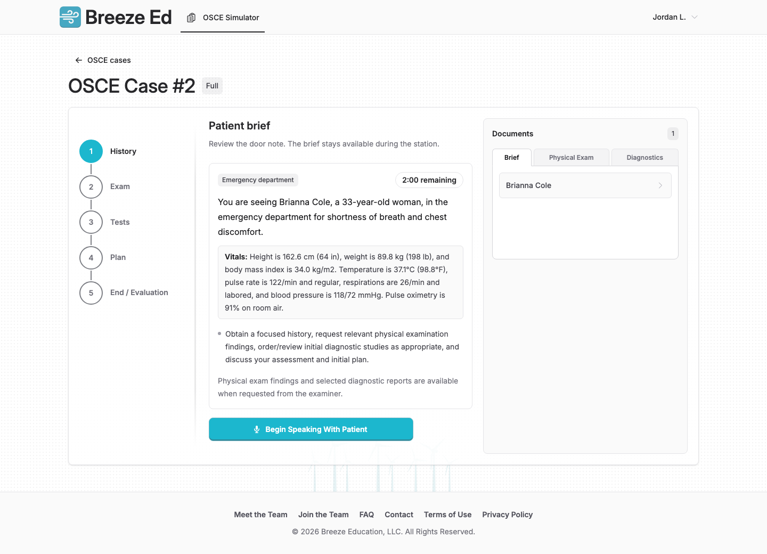The height and width of the screenshot is (554, 767).
Task: Select the Brief documents tab
Action: coord(512,158)
